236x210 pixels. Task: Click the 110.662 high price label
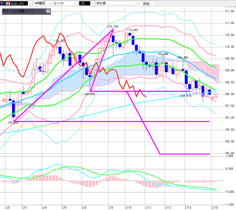(132, 30)
